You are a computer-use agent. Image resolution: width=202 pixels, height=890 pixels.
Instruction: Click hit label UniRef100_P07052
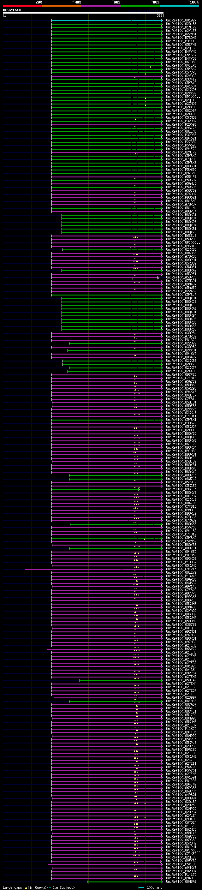point(181,555)
